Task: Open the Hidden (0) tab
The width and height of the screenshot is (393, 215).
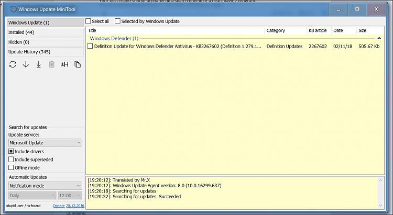Action: click(x=45, y=42)
